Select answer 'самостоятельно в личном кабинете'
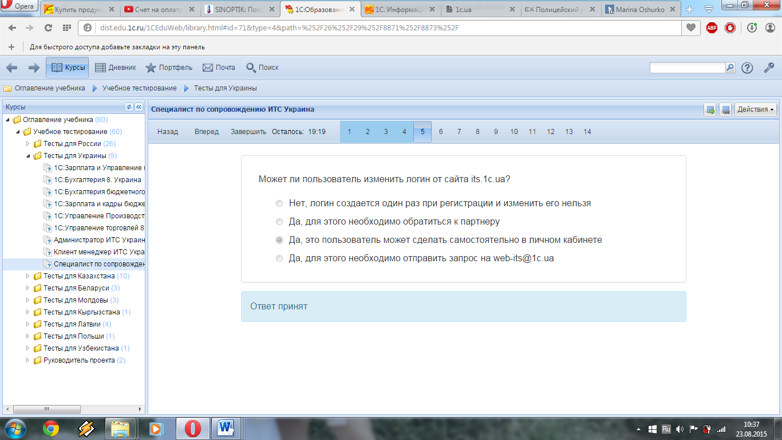Image resolution: width=782 pixels, height=440 pixels. click(279, 240)
